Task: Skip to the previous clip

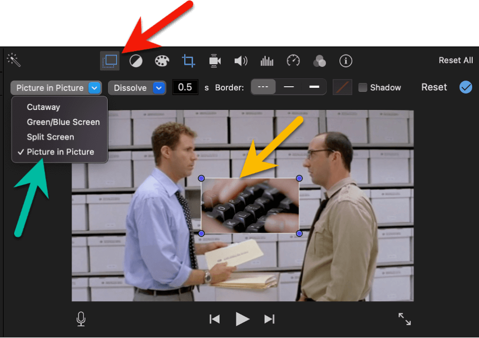Action: point(215,319)
